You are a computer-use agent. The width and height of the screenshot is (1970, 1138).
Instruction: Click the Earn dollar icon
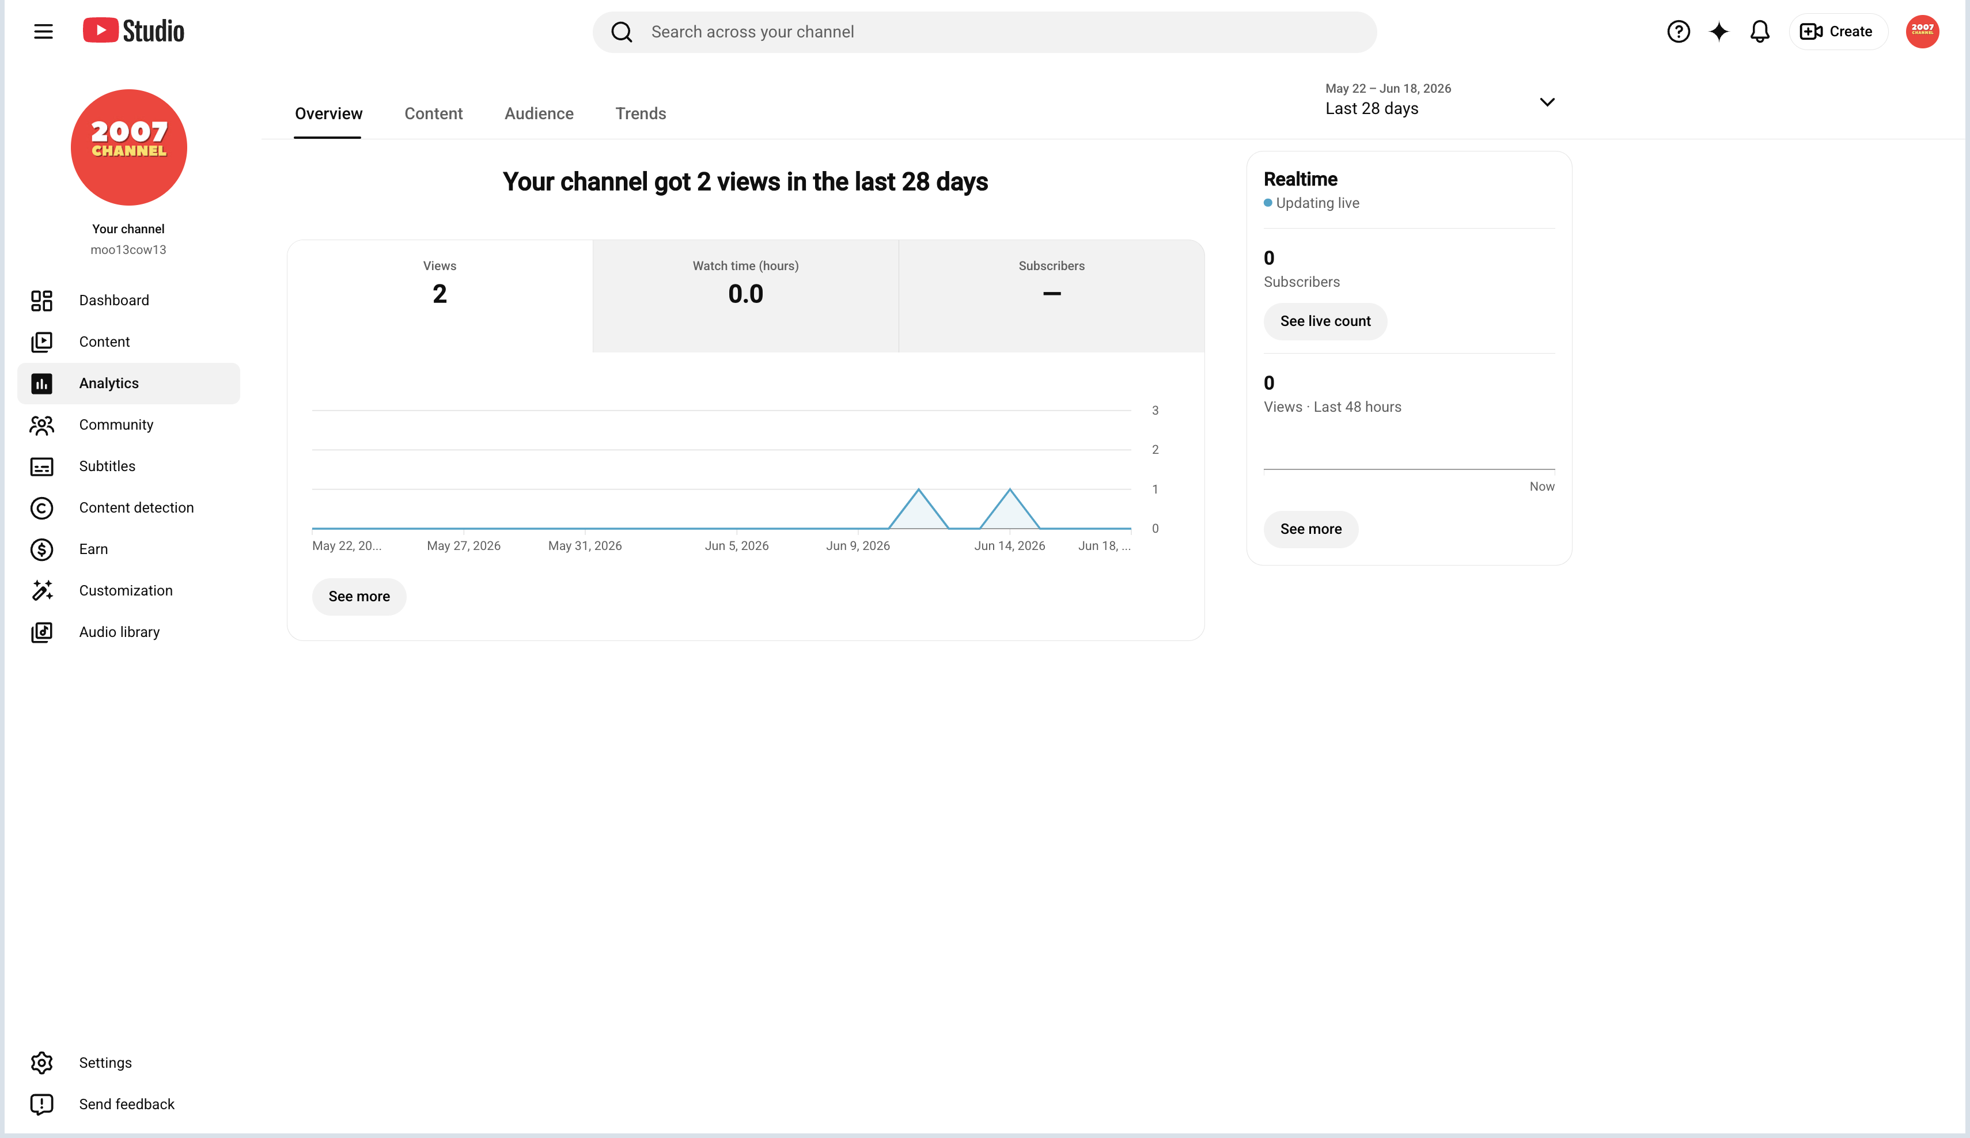pos(41,549)
